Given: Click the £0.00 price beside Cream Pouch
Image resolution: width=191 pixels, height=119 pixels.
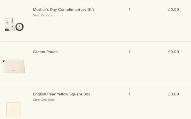Looking at the screenshot, I should [173, 52].
